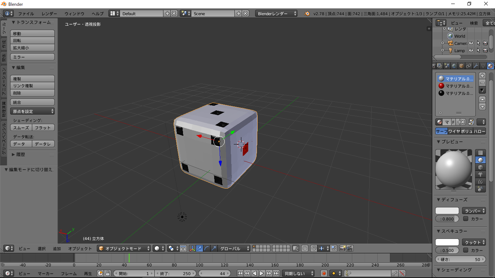
Task: Enable the specular color ramp checkbox
Action: pos(466,250)
